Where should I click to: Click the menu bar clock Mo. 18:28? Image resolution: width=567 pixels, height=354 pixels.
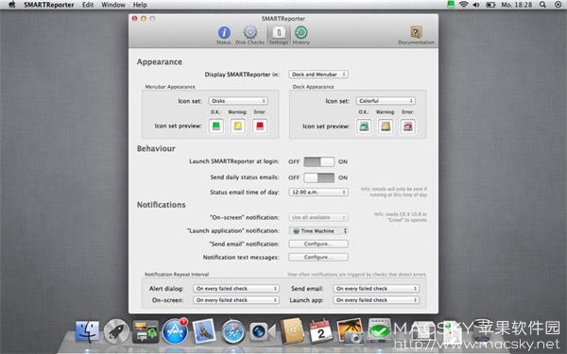pos(516,5)
